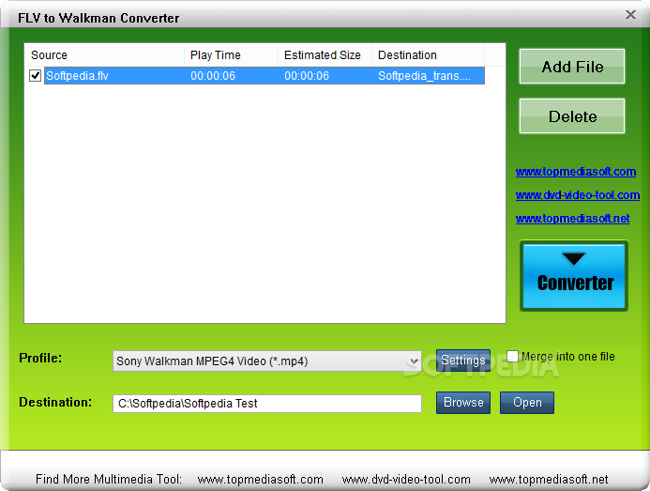Image resolution: width=650 pixels, height=491 pixels.
Task: Click the Destination column header
Action: pos(428,54)
